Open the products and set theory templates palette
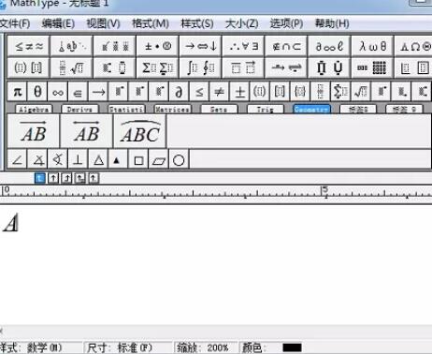Screen dimensions: 432x354 click(x=329, y=67)
